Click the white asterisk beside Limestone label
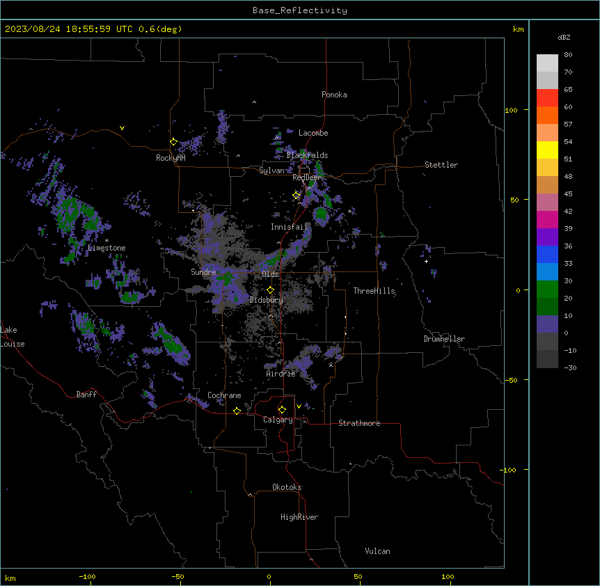The height and width of the screenshot is (586, 600). [106, 241]
